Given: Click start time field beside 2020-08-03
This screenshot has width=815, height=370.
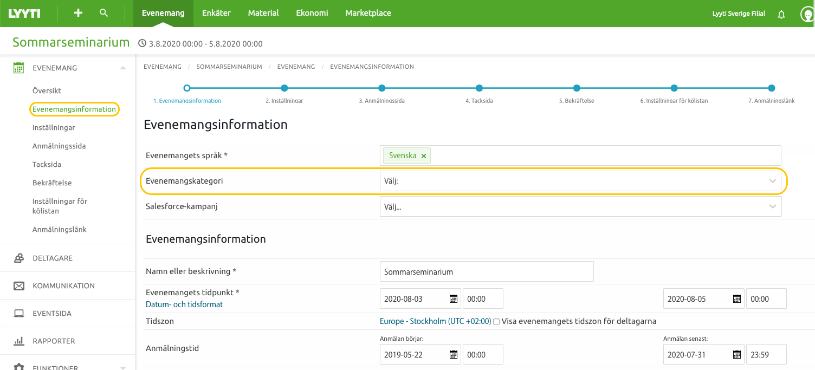Looking at the screenshot, I should pyautogui.click(x=483, y=298).
